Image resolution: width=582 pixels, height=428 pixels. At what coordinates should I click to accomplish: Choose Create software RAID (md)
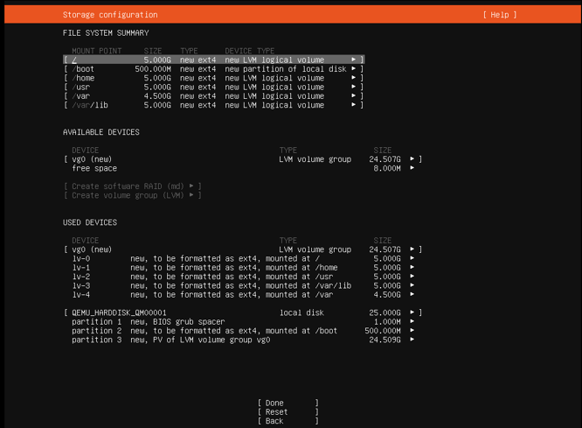pos(132,186)
